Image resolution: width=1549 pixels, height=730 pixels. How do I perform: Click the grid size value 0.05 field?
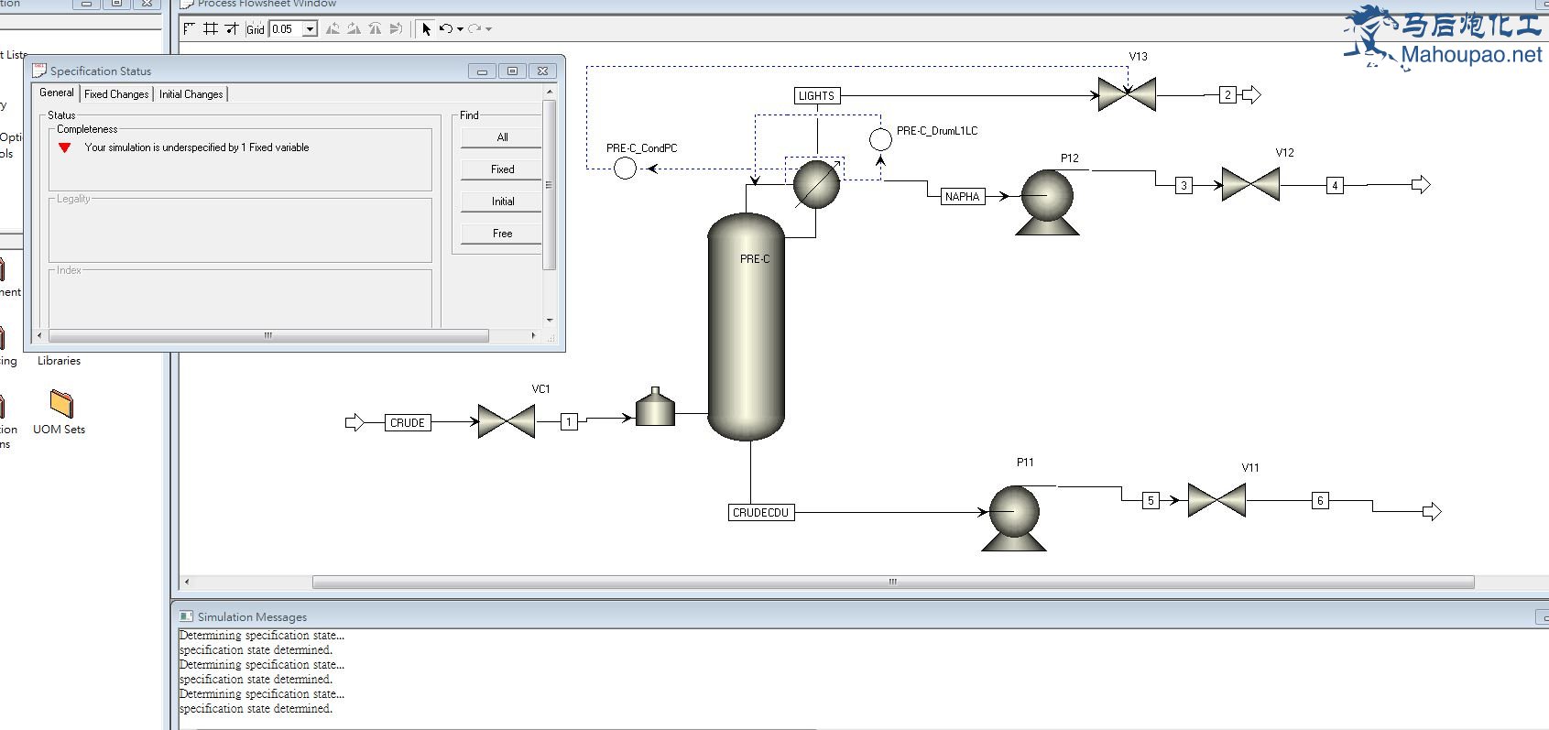pyautogui.click(x=286, y=29)
